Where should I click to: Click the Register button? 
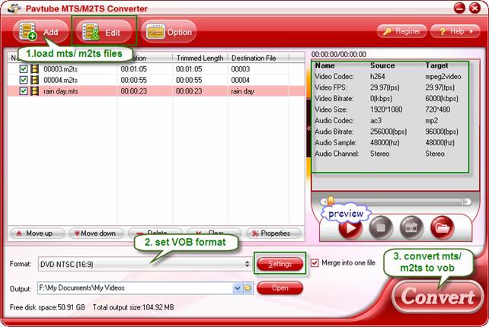[x=401, y=31]
